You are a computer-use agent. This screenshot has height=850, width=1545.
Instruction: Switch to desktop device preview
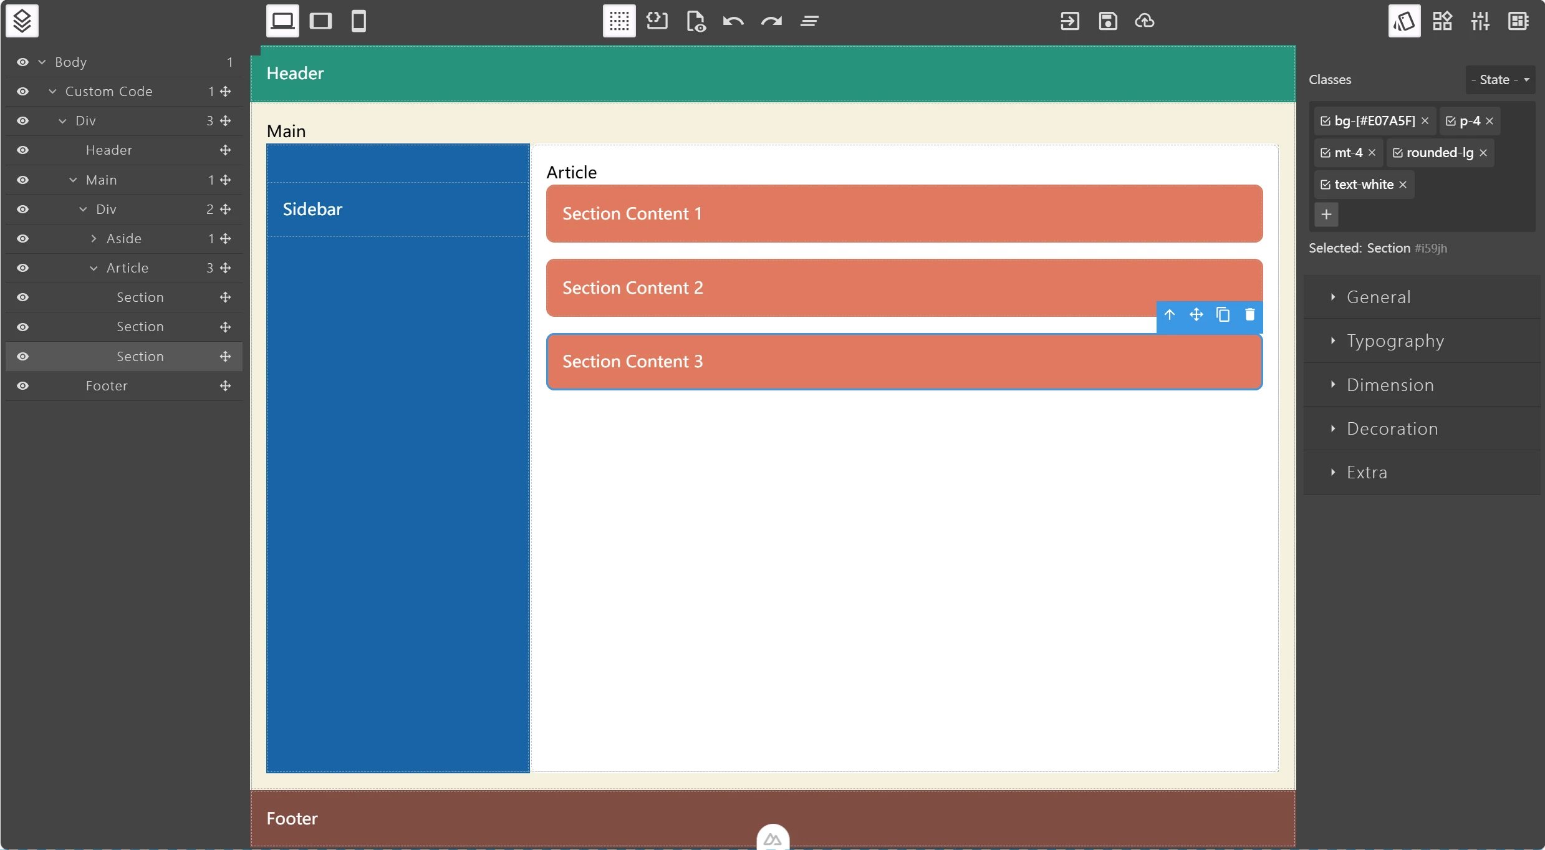coord(282,21)
